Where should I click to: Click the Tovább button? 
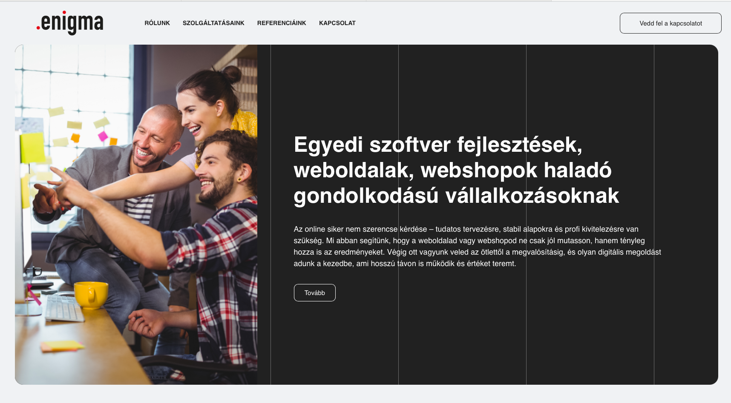coord(314,293)
